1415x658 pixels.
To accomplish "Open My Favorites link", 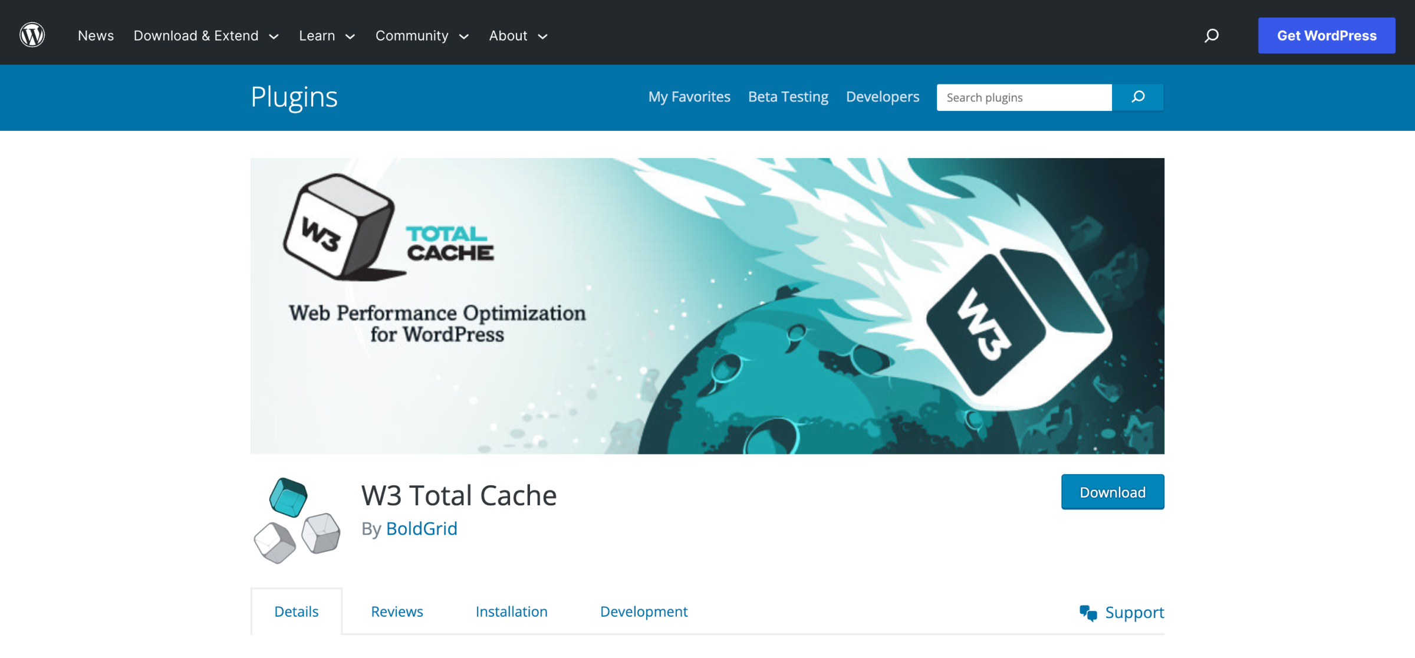I will click(x=689, y=97).
